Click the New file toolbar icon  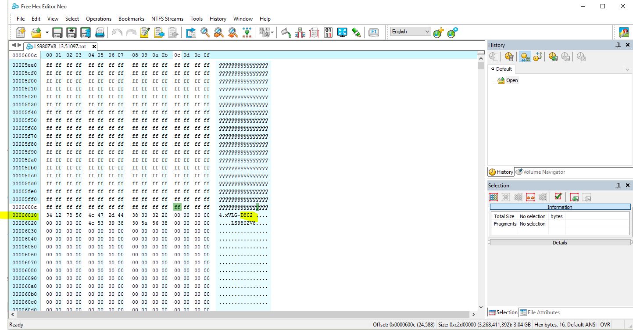click(21, 32)
